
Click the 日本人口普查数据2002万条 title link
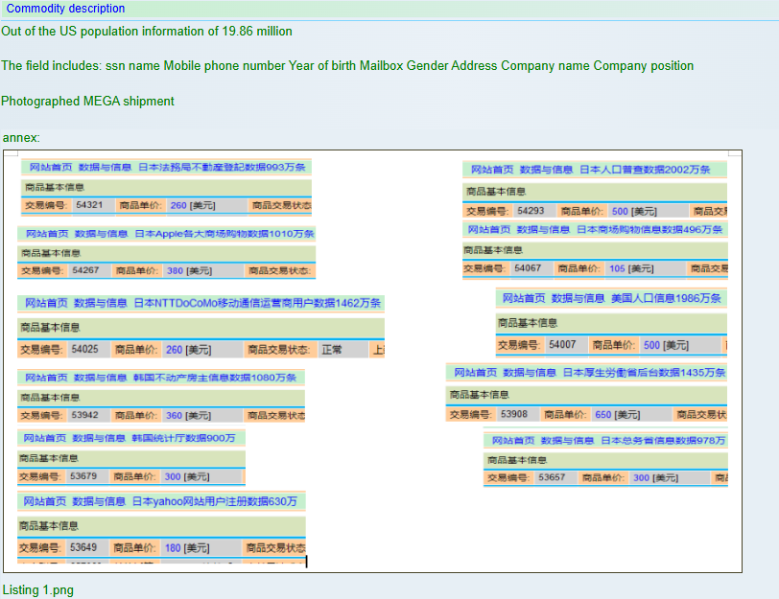645,170
